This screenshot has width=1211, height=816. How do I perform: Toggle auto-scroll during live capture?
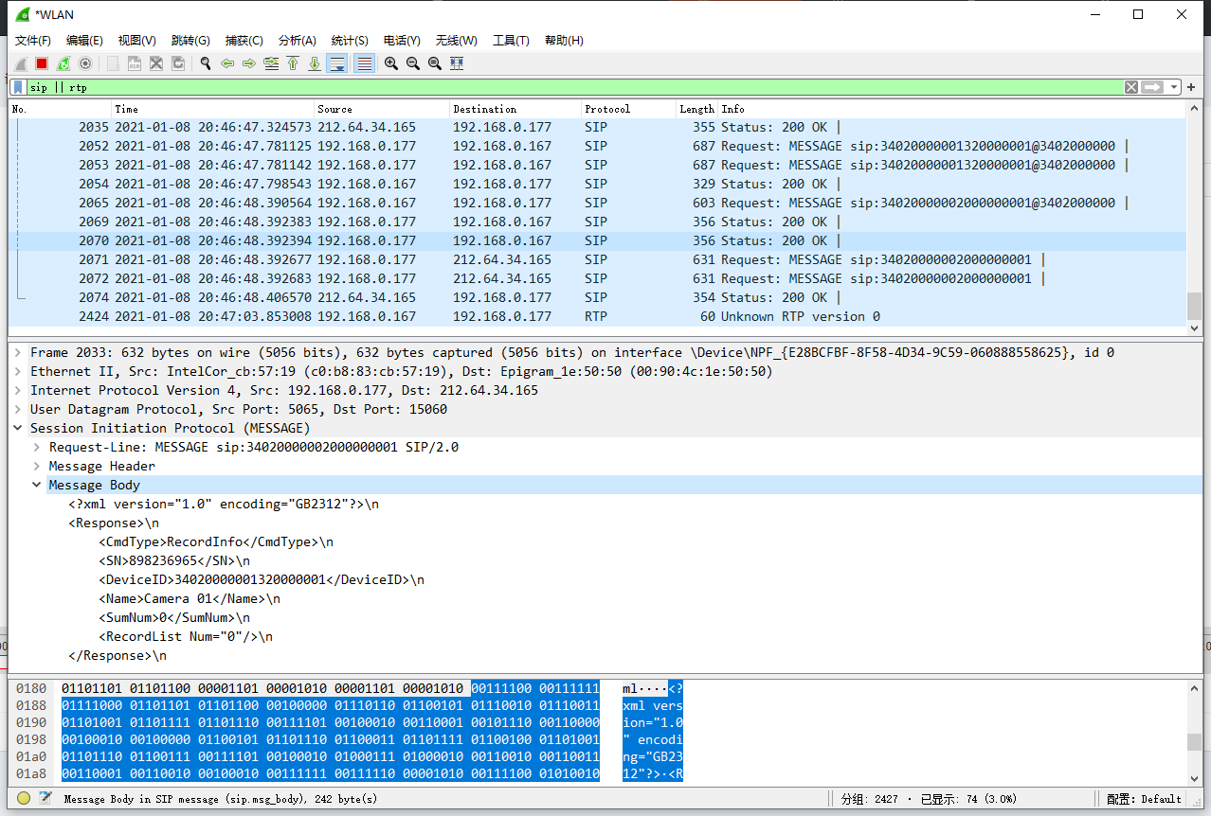[337, 63]
